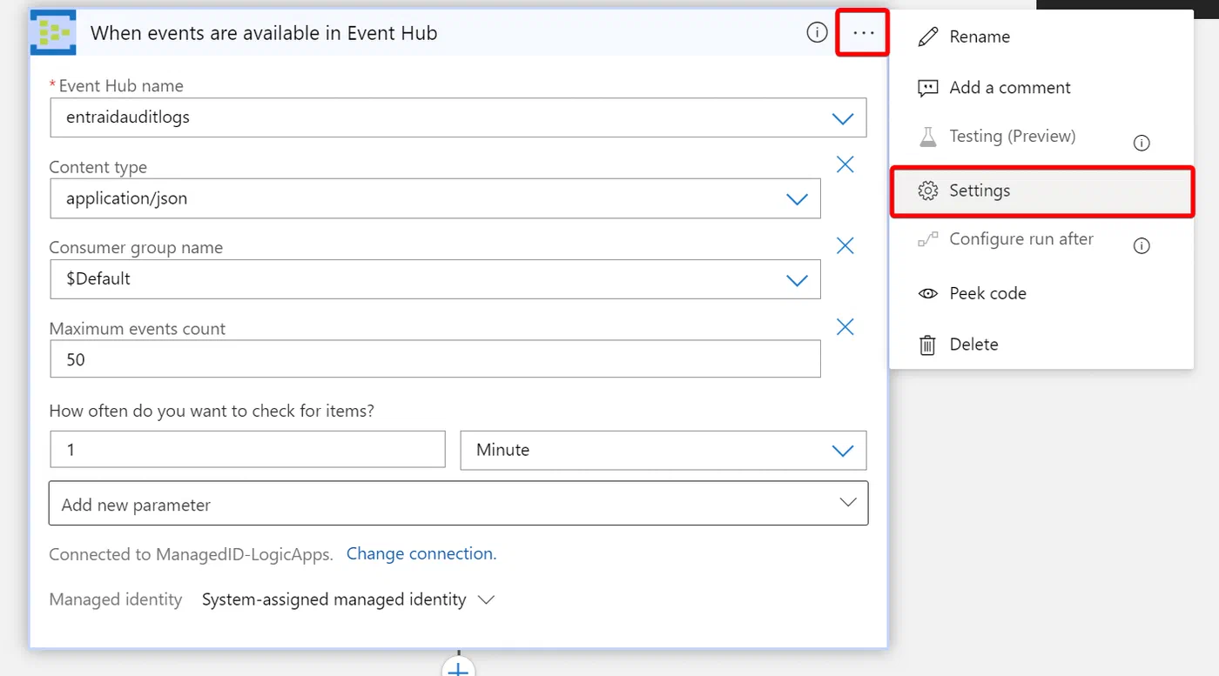Viewport: 1219px width, 676px height.
Task: Click the info icon beside Testing (Preview)
Action: (x=1142, y=143)
